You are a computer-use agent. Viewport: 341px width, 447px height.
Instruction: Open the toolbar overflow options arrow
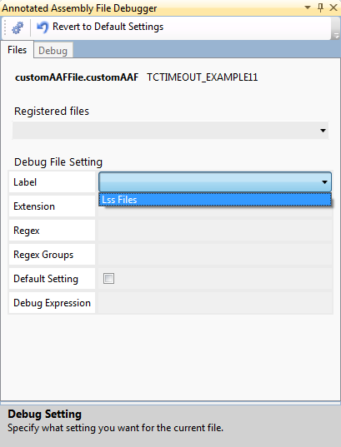(335, 36)
